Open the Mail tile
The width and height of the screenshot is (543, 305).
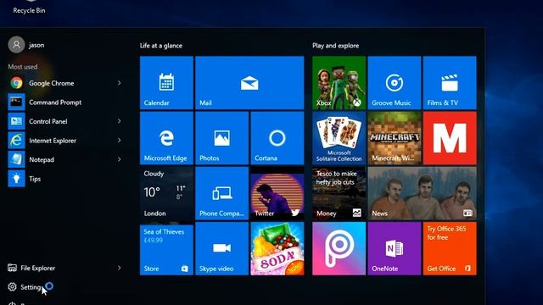pos(249,83)
